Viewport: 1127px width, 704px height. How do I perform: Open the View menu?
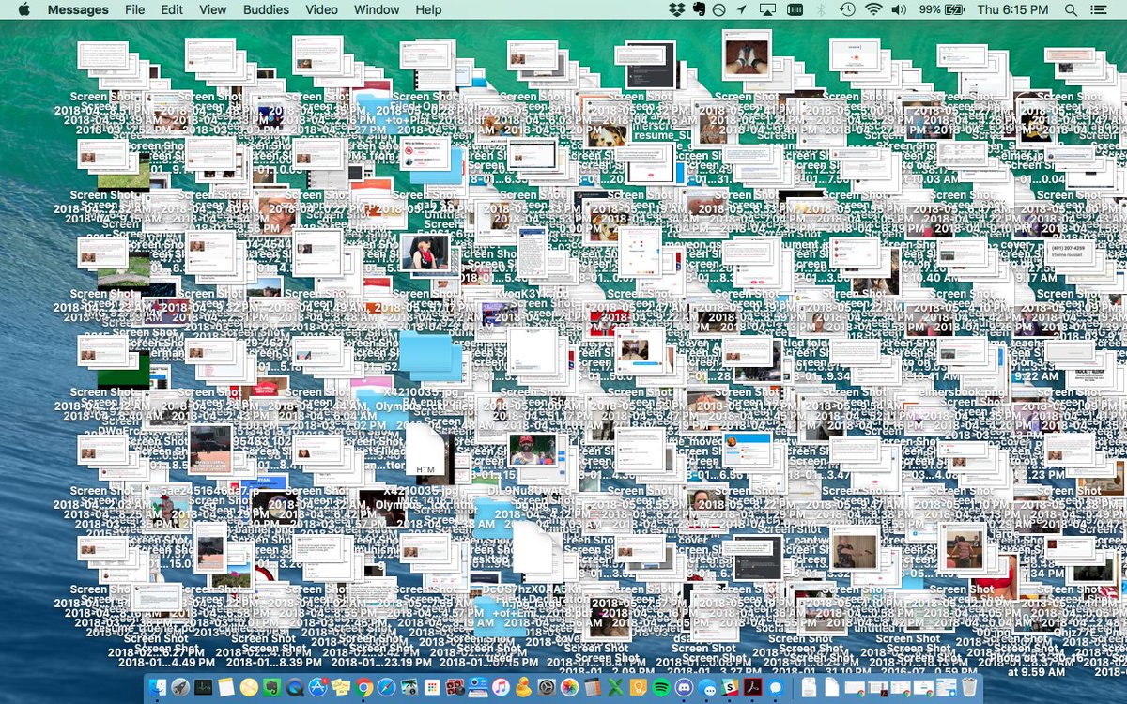point(213,9)
